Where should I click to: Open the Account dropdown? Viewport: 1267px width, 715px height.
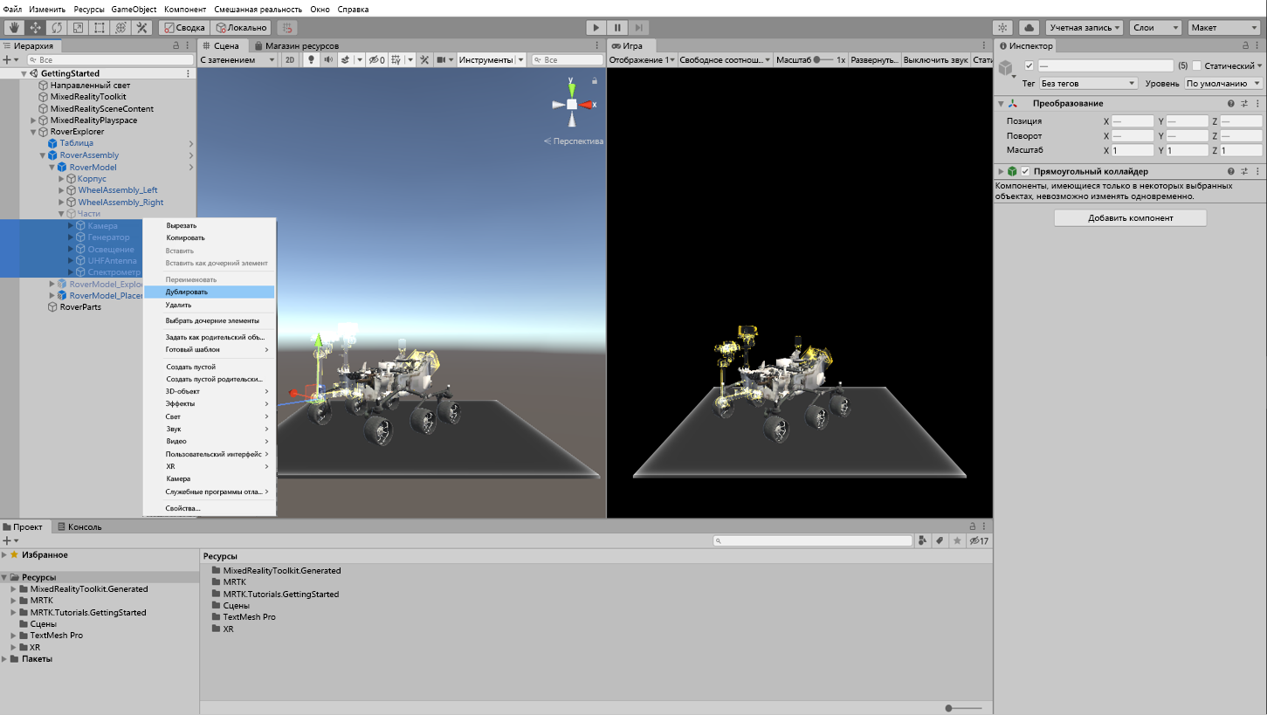click(x=1085, y=28)
